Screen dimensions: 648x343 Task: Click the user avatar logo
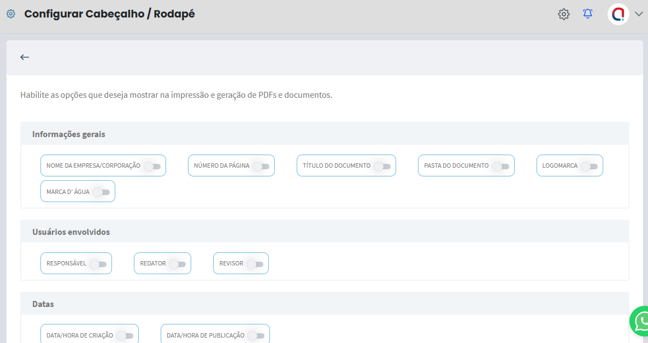pos(618,14)
